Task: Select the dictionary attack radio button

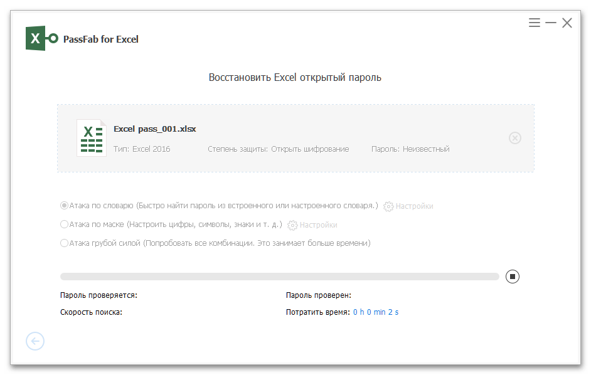Action: coord(64,206)
